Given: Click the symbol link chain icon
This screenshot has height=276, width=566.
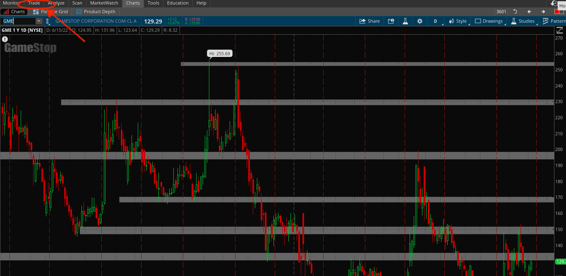Looking at the screenshot, I should coord(48,21).
